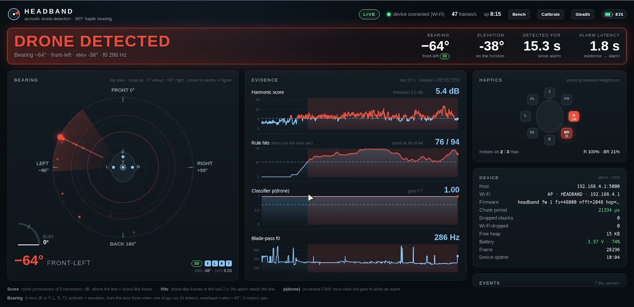Click the Battery 3.97 V 74% value
Viewport: 634px width, 307px height.
coord(604,242)
